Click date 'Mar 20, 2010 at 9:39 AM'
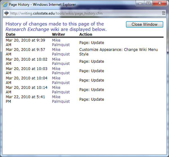The height and width of the screenshot is (157, 169). (x=25, y=42)
